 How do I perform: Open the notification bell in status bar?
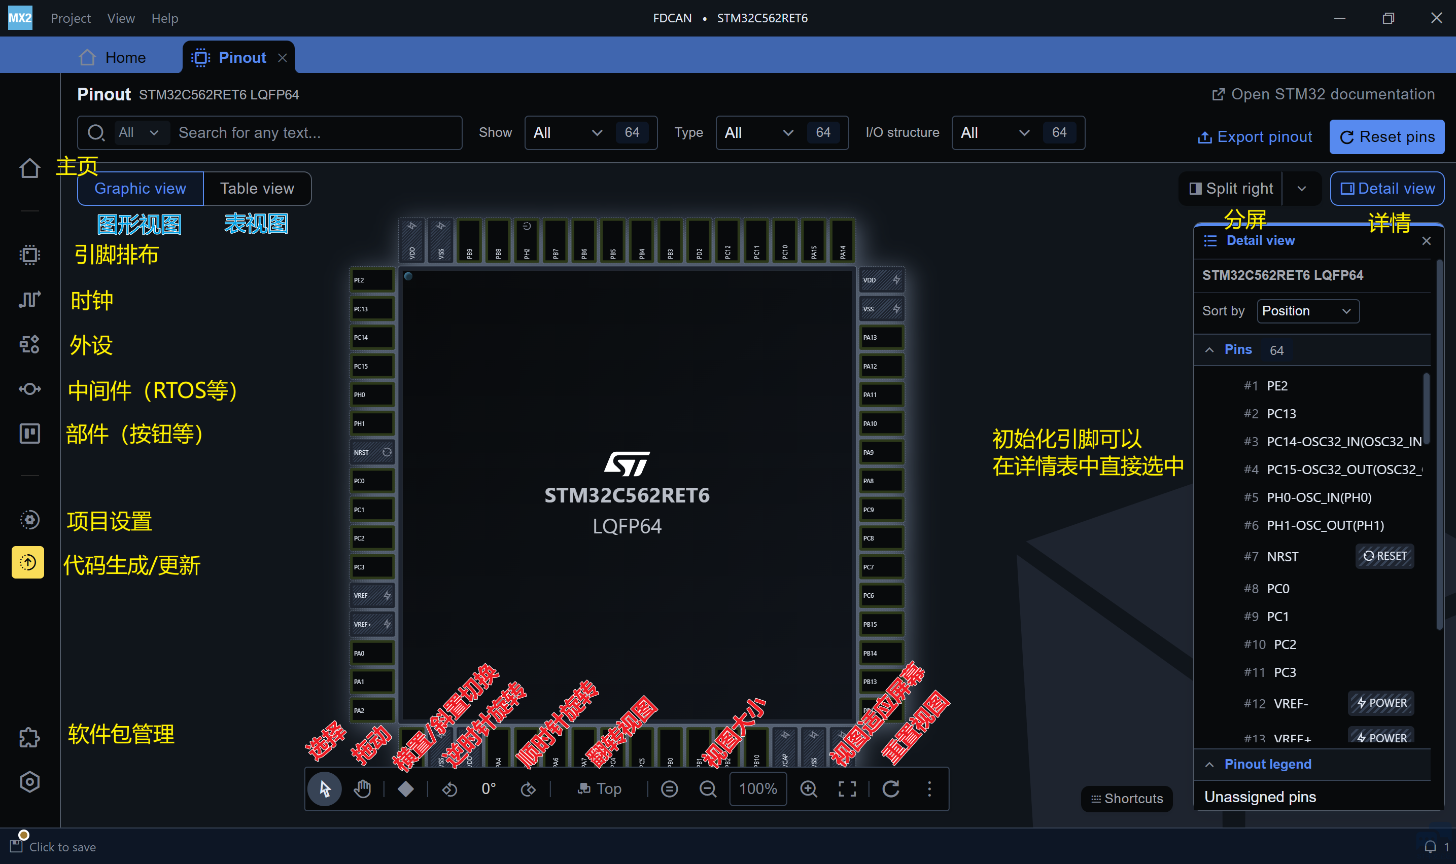(1430, 847)
